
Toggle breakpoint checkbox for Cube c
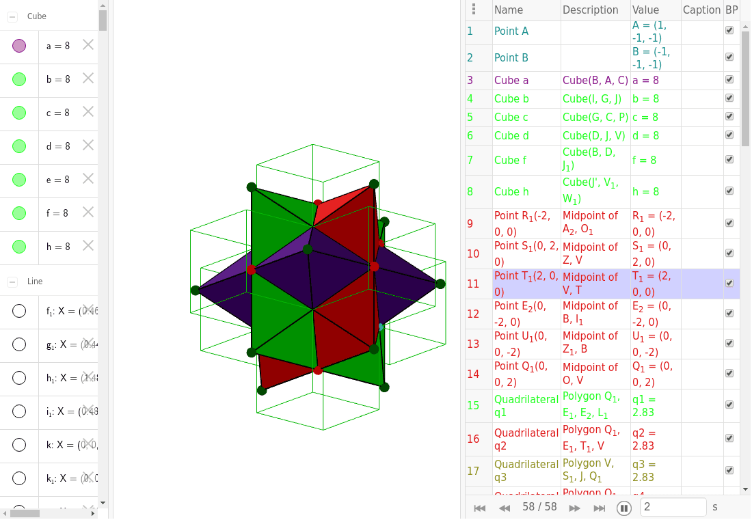(729, 116)
